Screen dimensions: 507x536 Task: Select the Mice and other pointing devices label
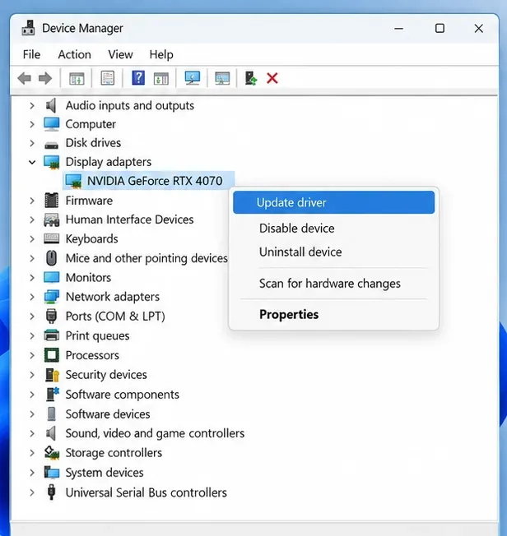pyautogui.click(x=147, y=258)
